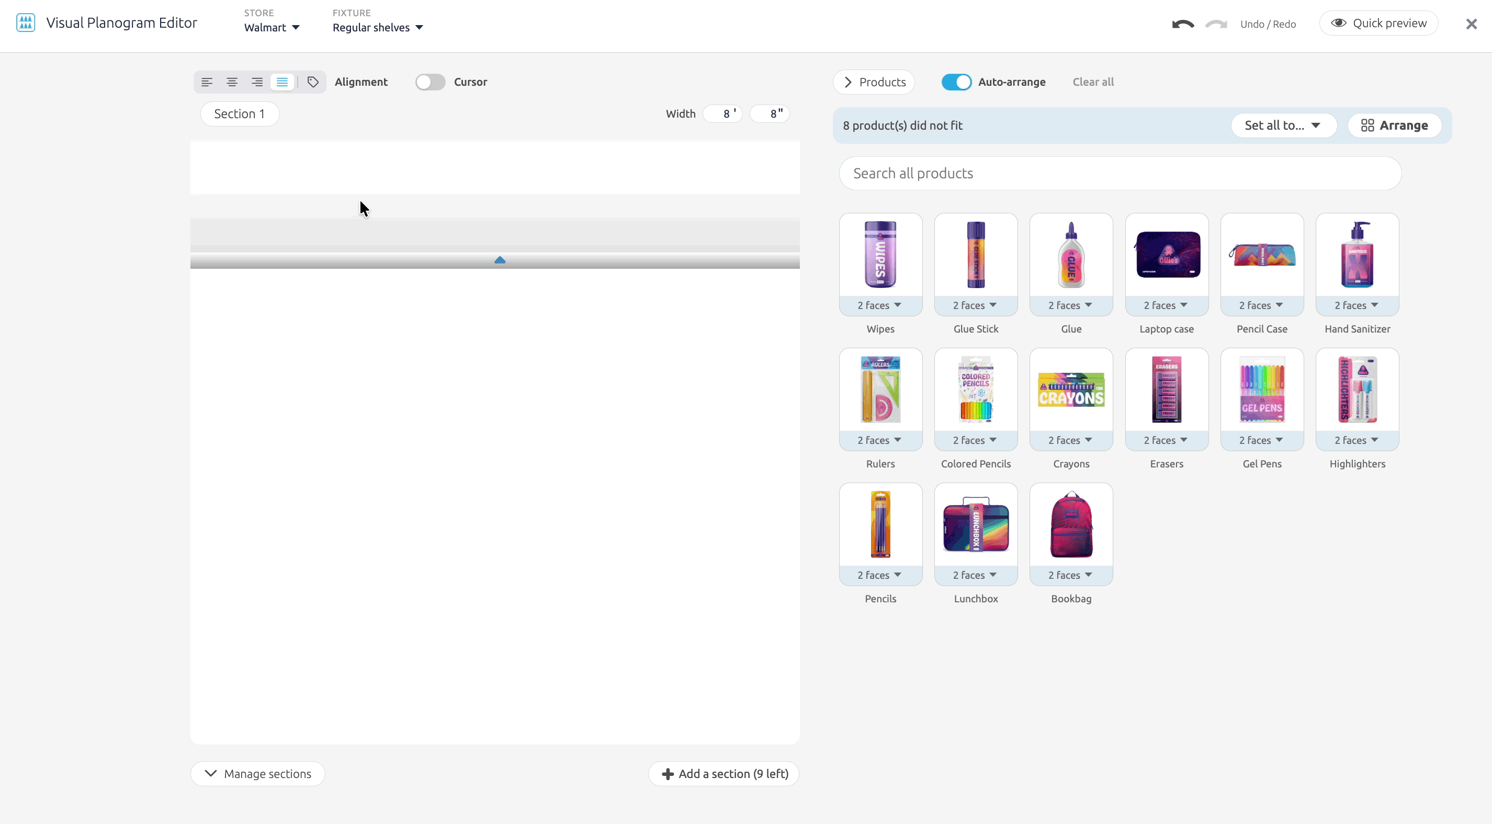This screenshot has width=1492, height=824.
Task: Close the planogram editor with X
Action: (1471, 24)
